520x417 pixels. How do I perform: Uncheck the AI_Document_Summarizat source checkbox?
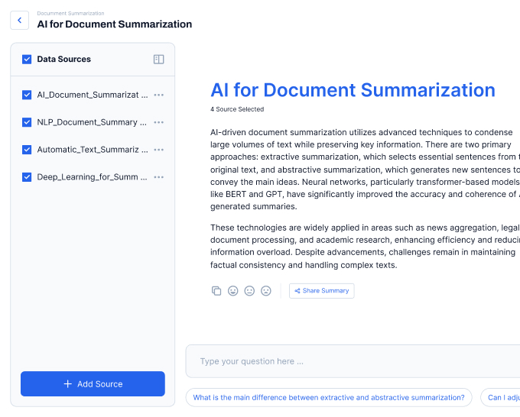[27, 95]
